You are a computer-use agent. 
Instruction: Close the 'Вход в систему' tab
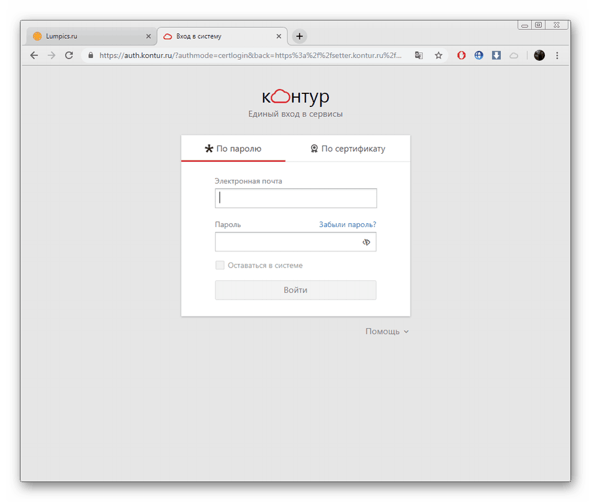279,37
